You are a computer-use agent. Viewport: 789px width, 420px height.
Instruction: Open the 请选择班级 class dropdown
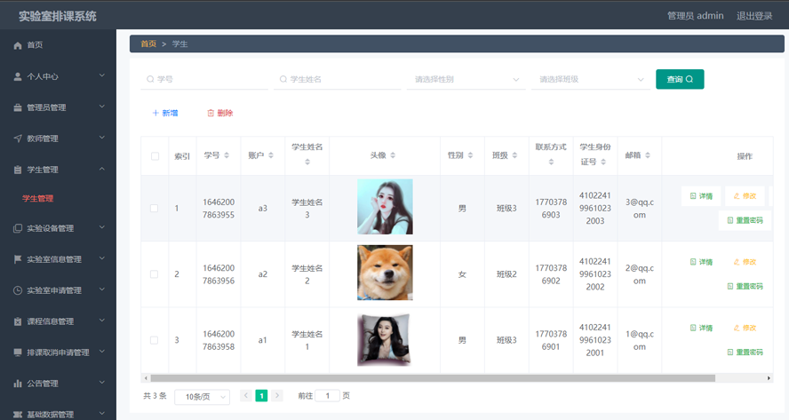[x=591, y=79]
